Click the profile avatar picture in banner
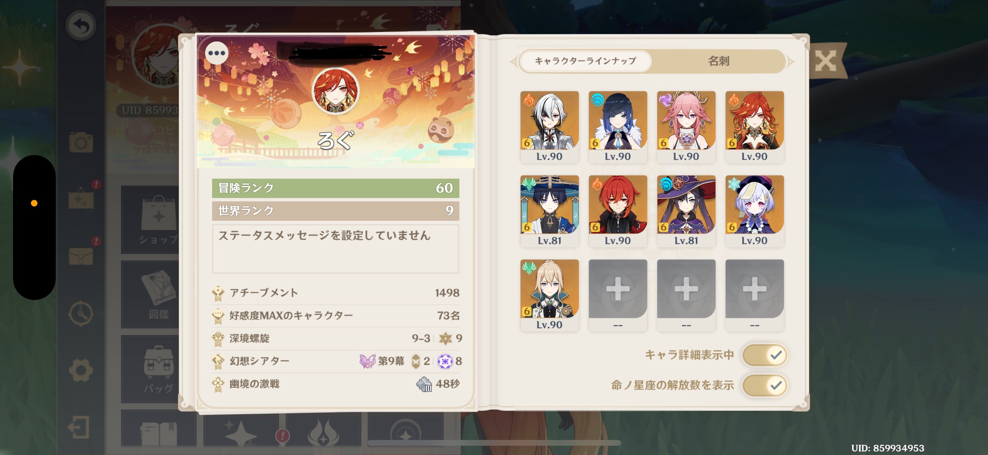Image resolution: width=988 pixels, height=455 pixels. (336, 91)
